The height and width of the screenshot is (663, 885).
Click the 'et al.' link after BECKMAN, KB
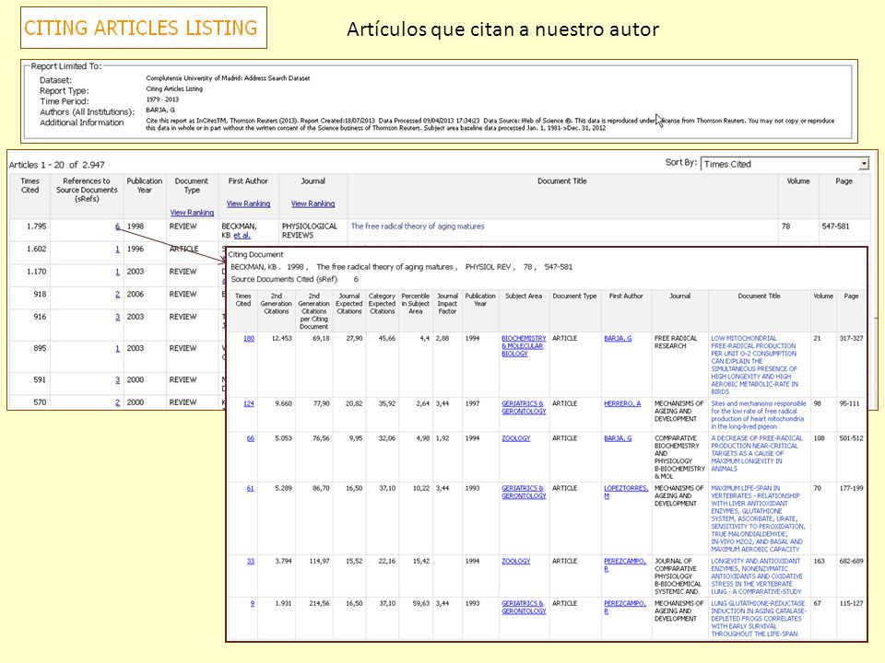(x=242, y=235)
